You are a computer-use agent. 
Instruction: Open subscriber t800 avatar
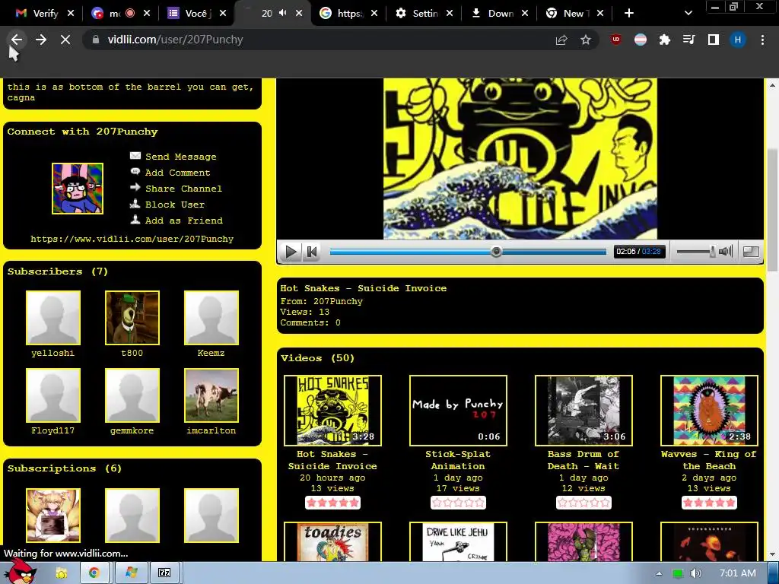[132, 318]
